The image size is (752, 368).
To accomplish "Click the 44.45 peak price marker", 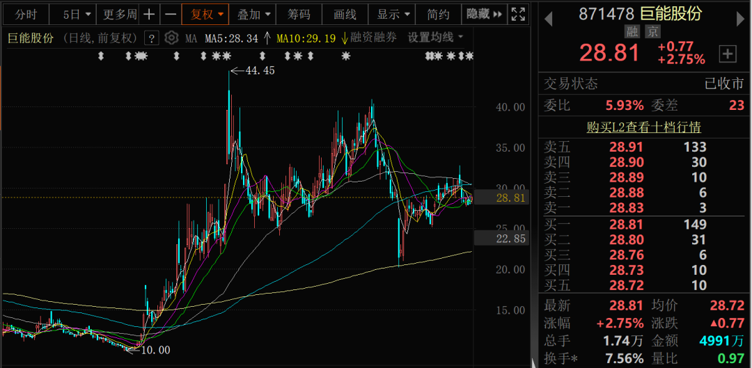I will pyautogui.click(x=260, y=71).
